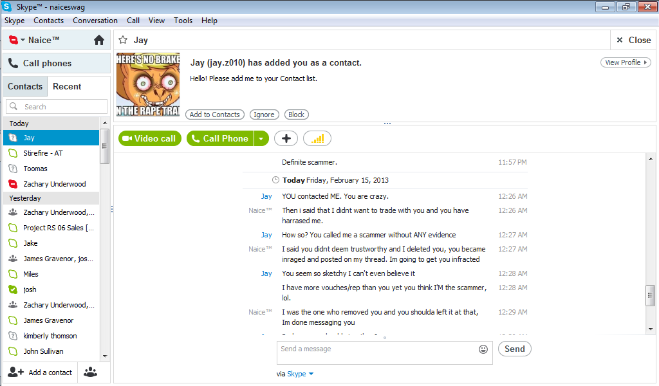Viewport: 659px width, 386px height.
Task: Open the status dropdown next to Naice
Action: 23,41
